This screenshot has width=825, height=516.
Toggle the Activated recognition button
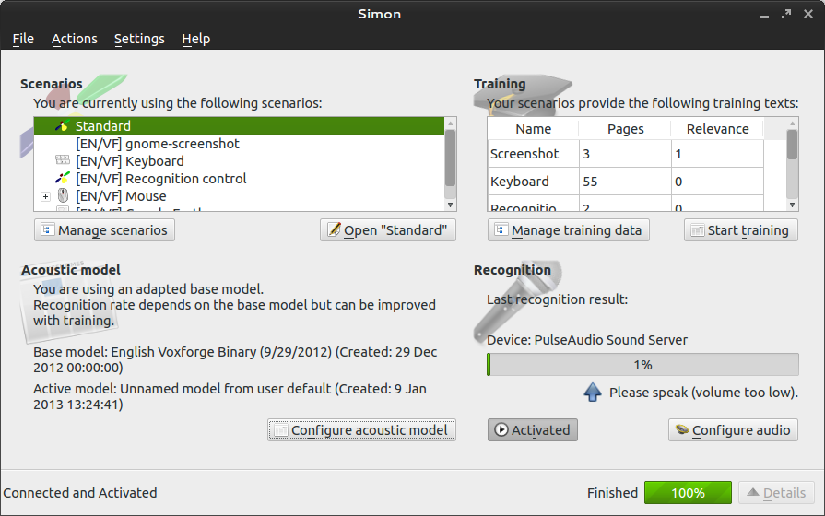[x=532, y=429]
